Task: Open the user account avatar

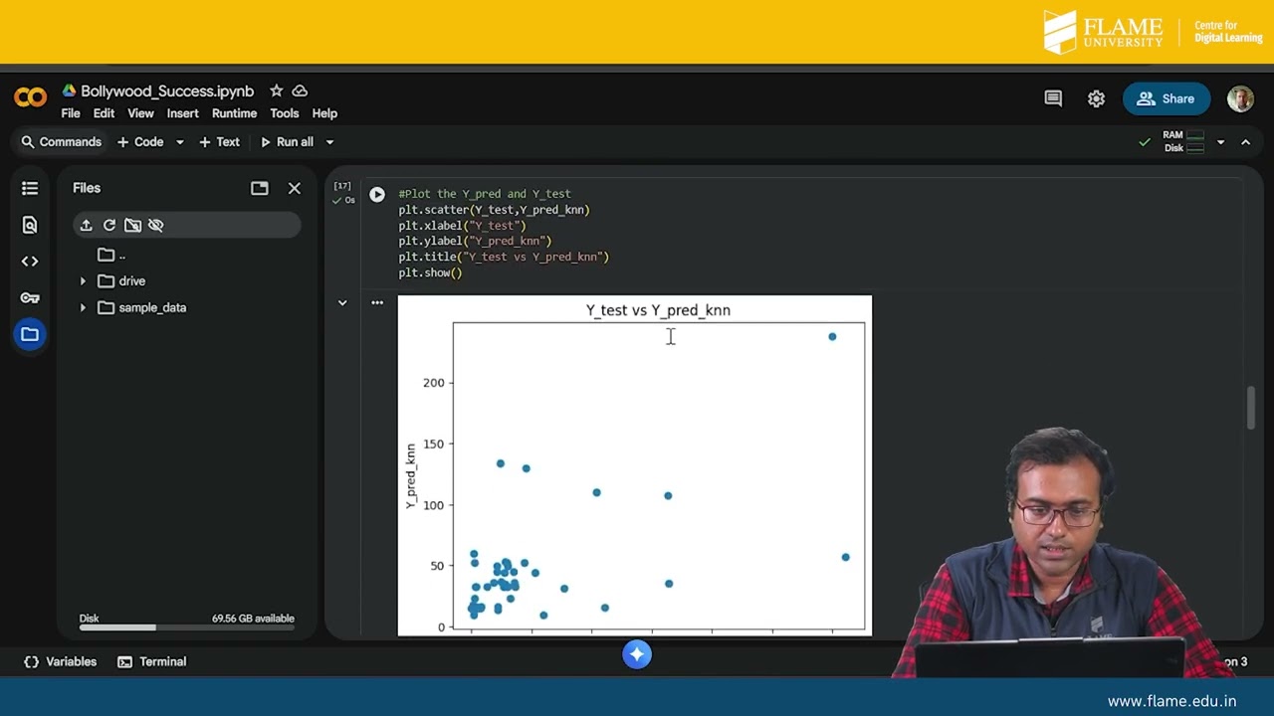Action: pos(1240,98)
